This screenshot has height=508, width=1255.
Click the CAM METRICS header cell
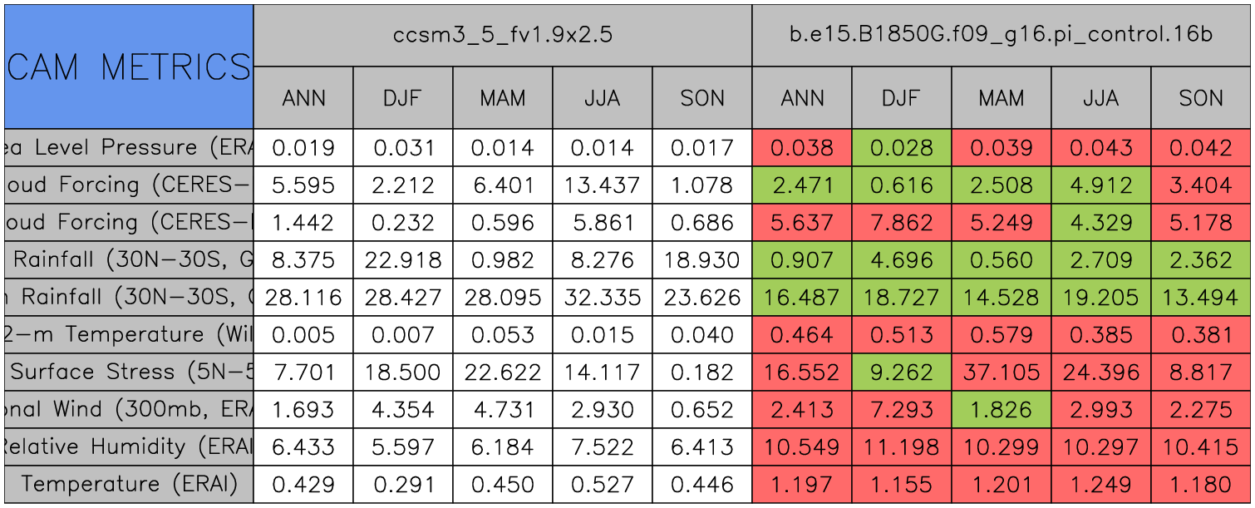pyautogui.click(x=129, y=67)
